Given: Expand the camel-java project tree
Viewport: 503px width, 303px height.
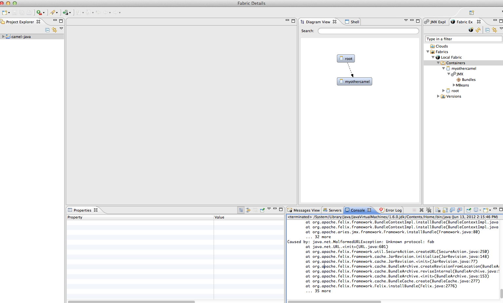Looking at the screenshot, I should (x=3, y=36).
